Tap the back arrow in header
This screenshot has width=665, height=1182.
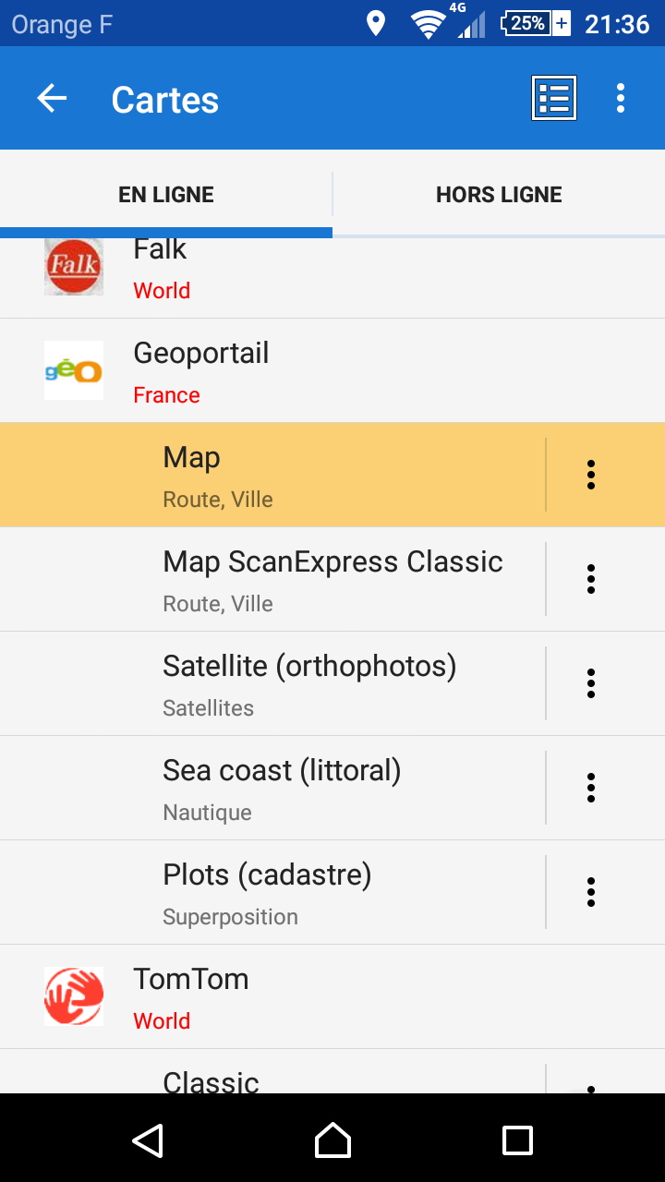(52, 99)
